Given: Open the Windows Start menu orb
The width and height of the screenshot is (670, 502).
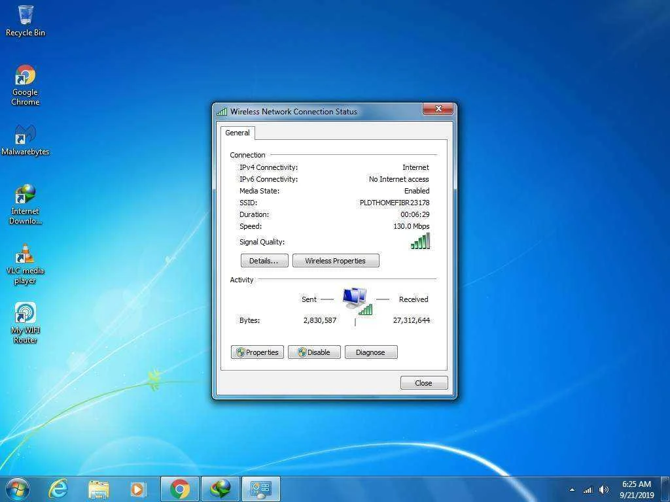Looking at the screenshot, I should click(x=18, y=489).
